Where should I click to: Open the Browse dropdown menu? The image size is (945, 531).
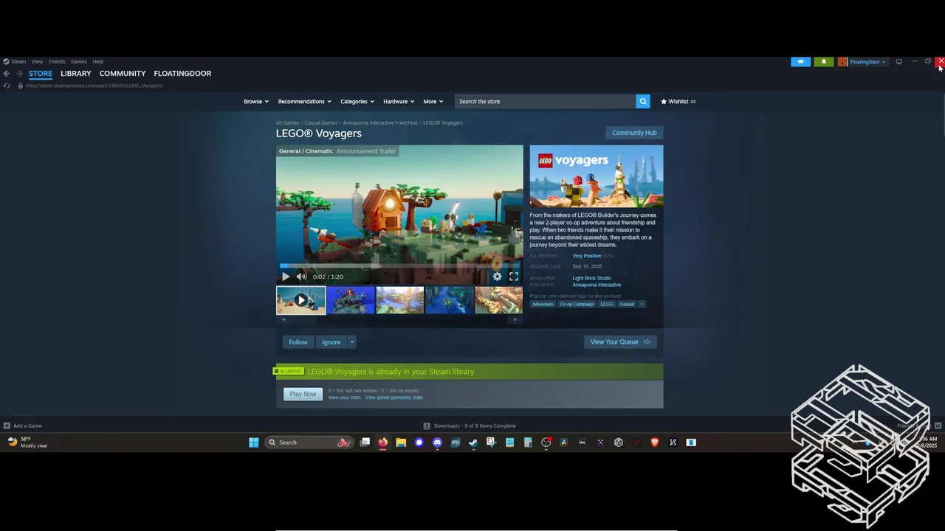click(x=256, y=101)
